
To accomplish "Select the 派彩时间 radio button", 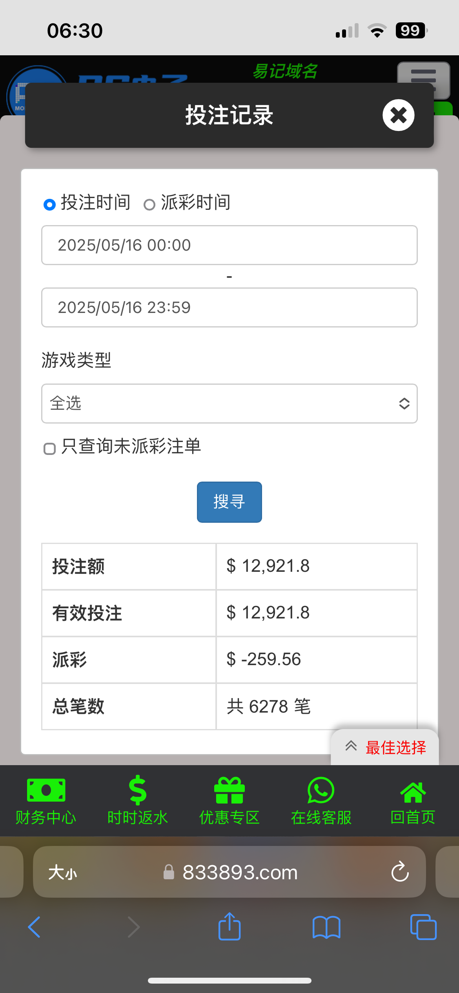I will click(149, 205).
